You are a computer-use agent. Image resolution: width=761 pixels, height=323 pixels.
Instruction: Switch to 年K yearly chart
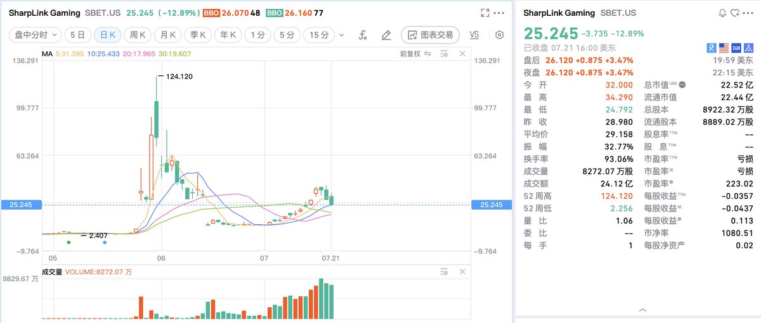pyautogui.click(x=228, y=35)
